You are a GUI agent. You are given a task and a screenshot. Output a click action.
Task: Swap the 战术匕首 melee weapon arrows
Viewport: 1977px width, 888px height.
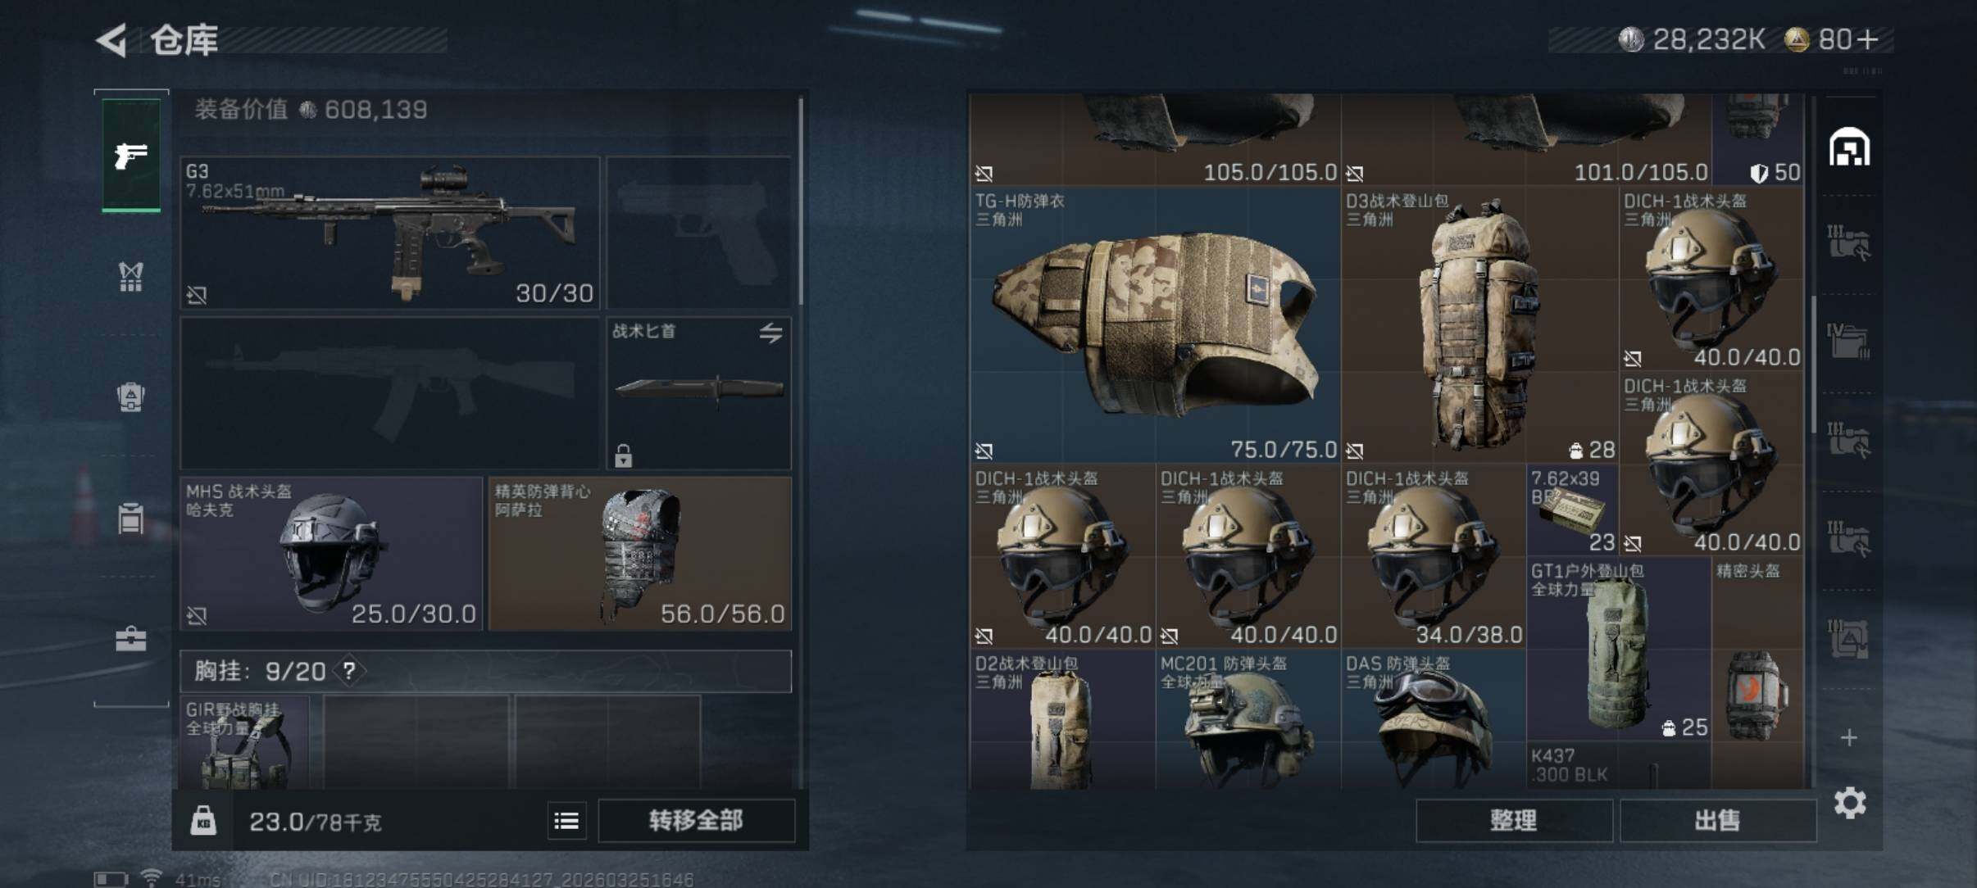[770, 333]
